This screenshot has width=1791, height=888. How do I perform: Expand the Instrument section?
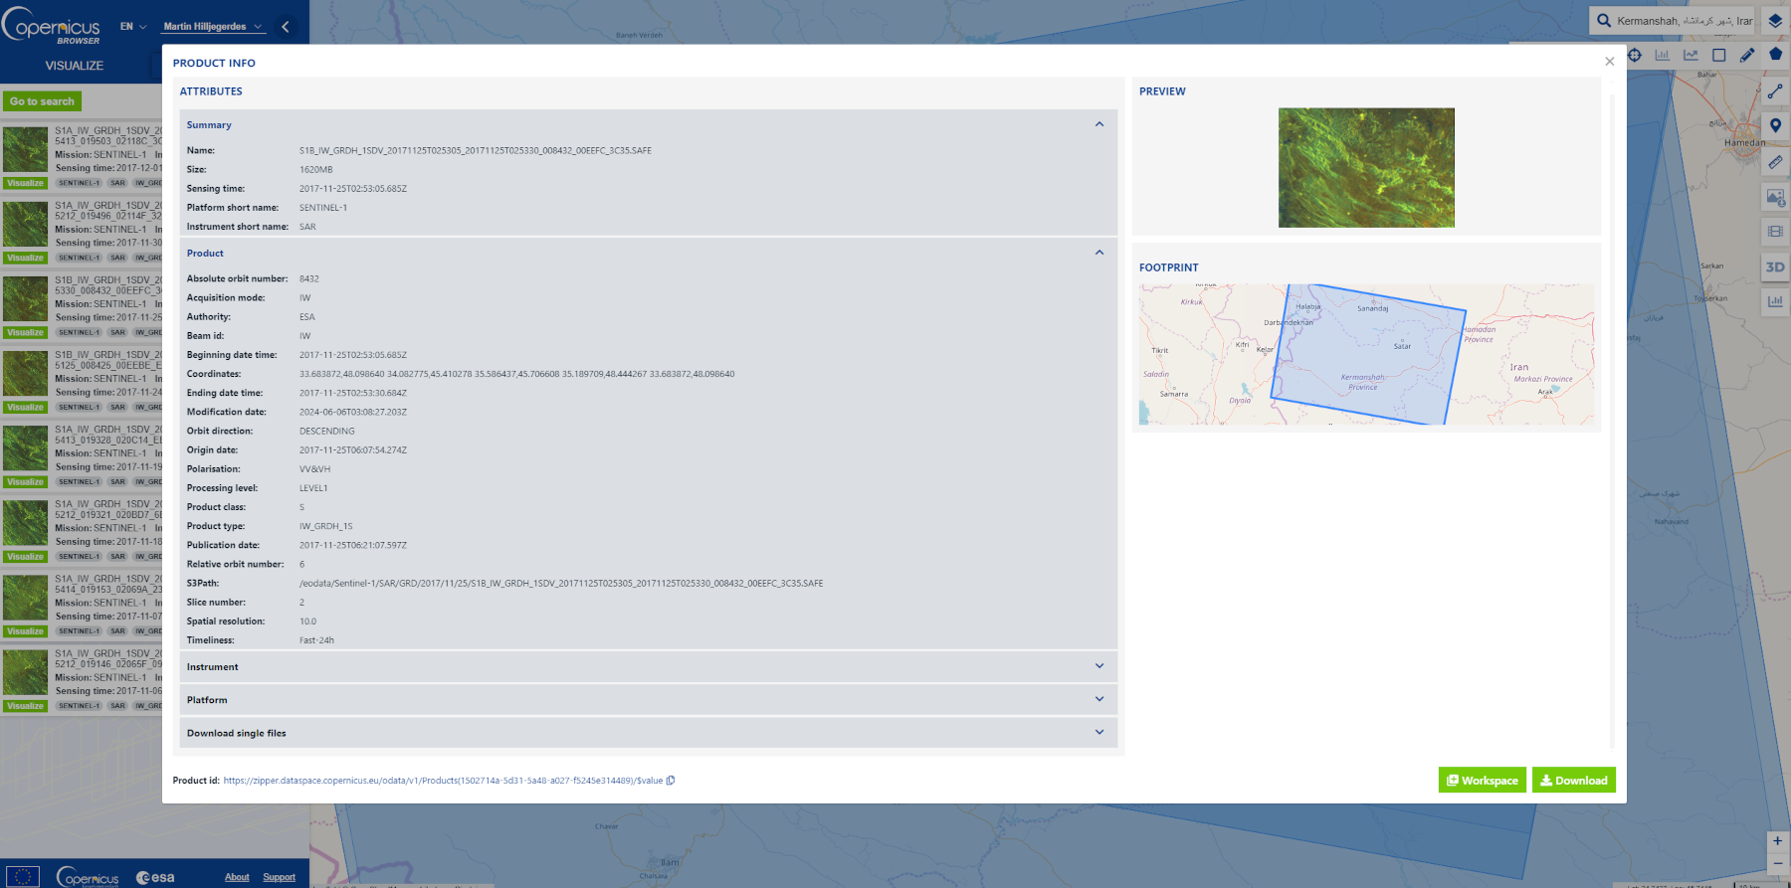1099,666
